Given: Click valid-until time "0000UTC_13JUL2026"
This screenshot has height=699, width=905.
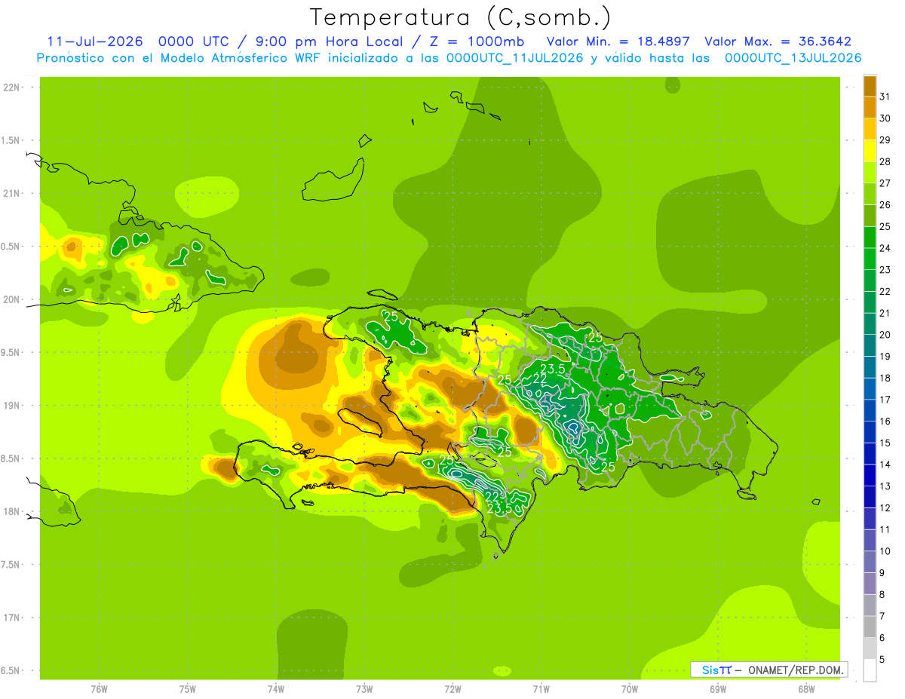Looking at the screenshot, I should (793, 58).
